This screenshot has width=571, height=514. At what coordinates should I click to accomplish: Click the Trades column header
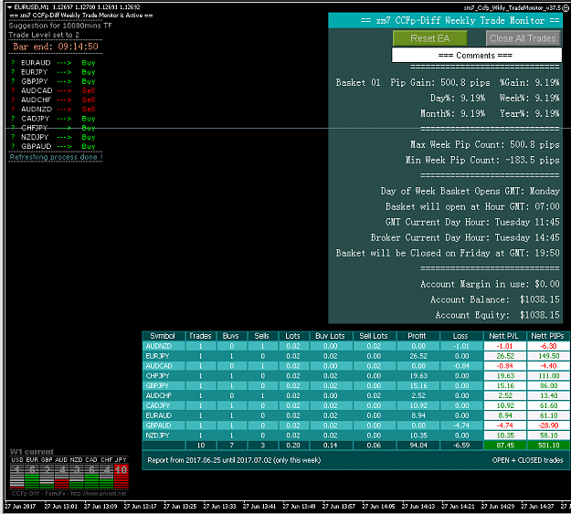point(201,336)
